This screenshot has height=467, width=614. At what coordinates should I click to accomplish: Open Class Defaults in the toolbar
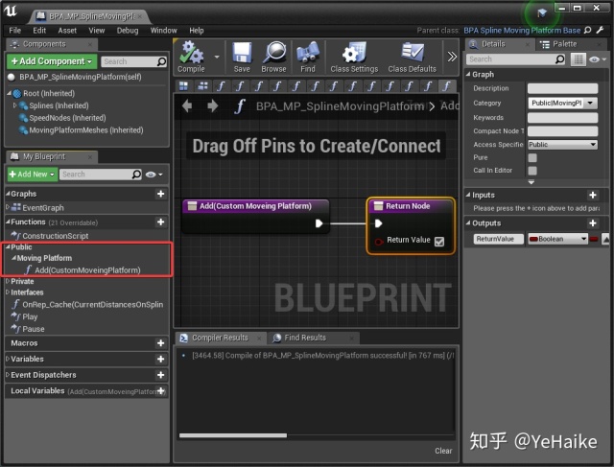412,57
